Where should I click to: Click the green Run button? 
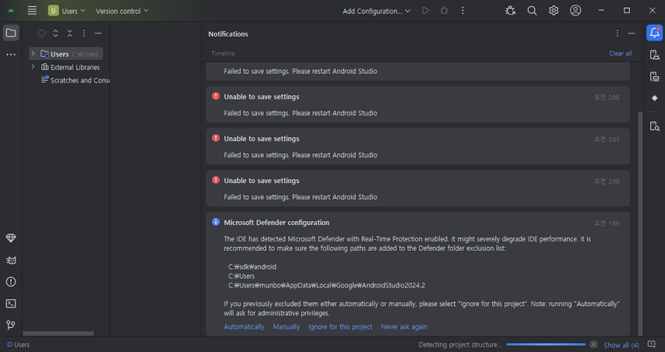coord(426,11)
